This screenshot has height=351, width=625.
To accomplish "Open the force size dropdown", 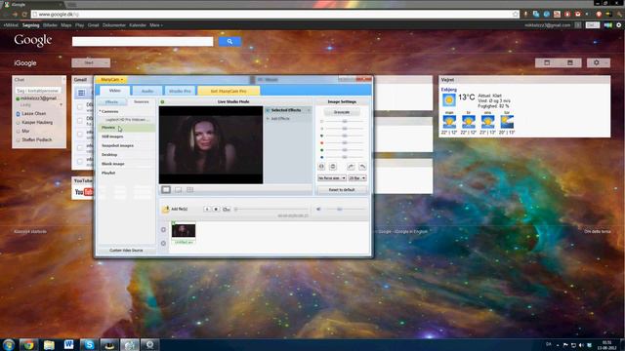I will click(332, 178).
